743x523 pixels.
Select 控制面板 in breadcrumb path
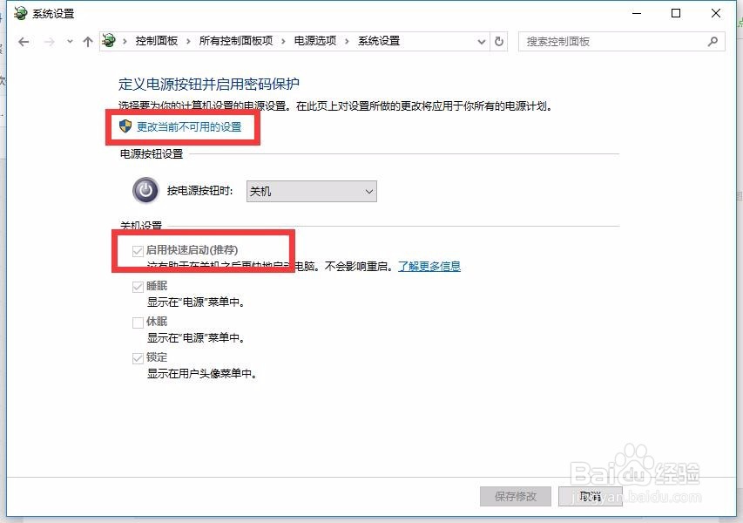click(157, 41)
